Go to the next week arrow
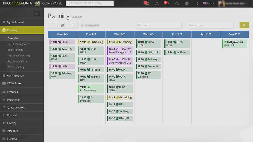 pos(73,25)
